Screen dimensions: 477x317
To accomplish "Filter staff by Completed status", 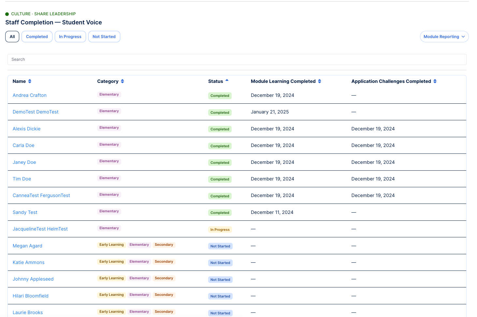I will pos(37,37).
